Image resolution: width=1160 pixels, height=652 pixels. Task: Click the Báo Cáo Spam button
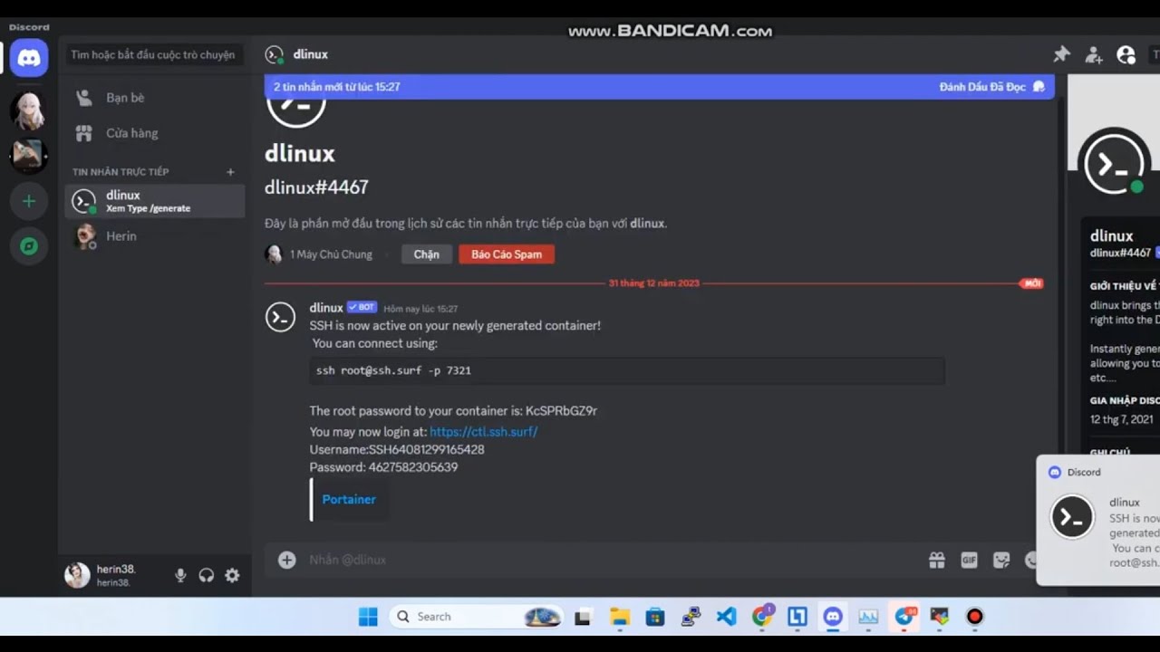coord(507,254)
